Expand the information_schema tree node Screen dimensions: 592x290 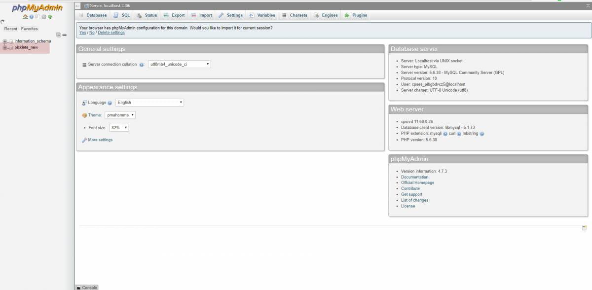tap(5, 41)
